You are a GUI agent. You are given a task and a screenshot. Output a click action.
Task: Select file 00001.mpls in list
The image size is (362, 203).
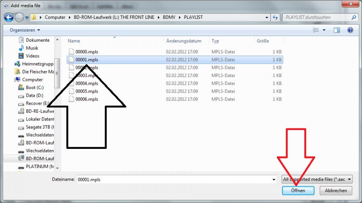(x=175, y=60)
